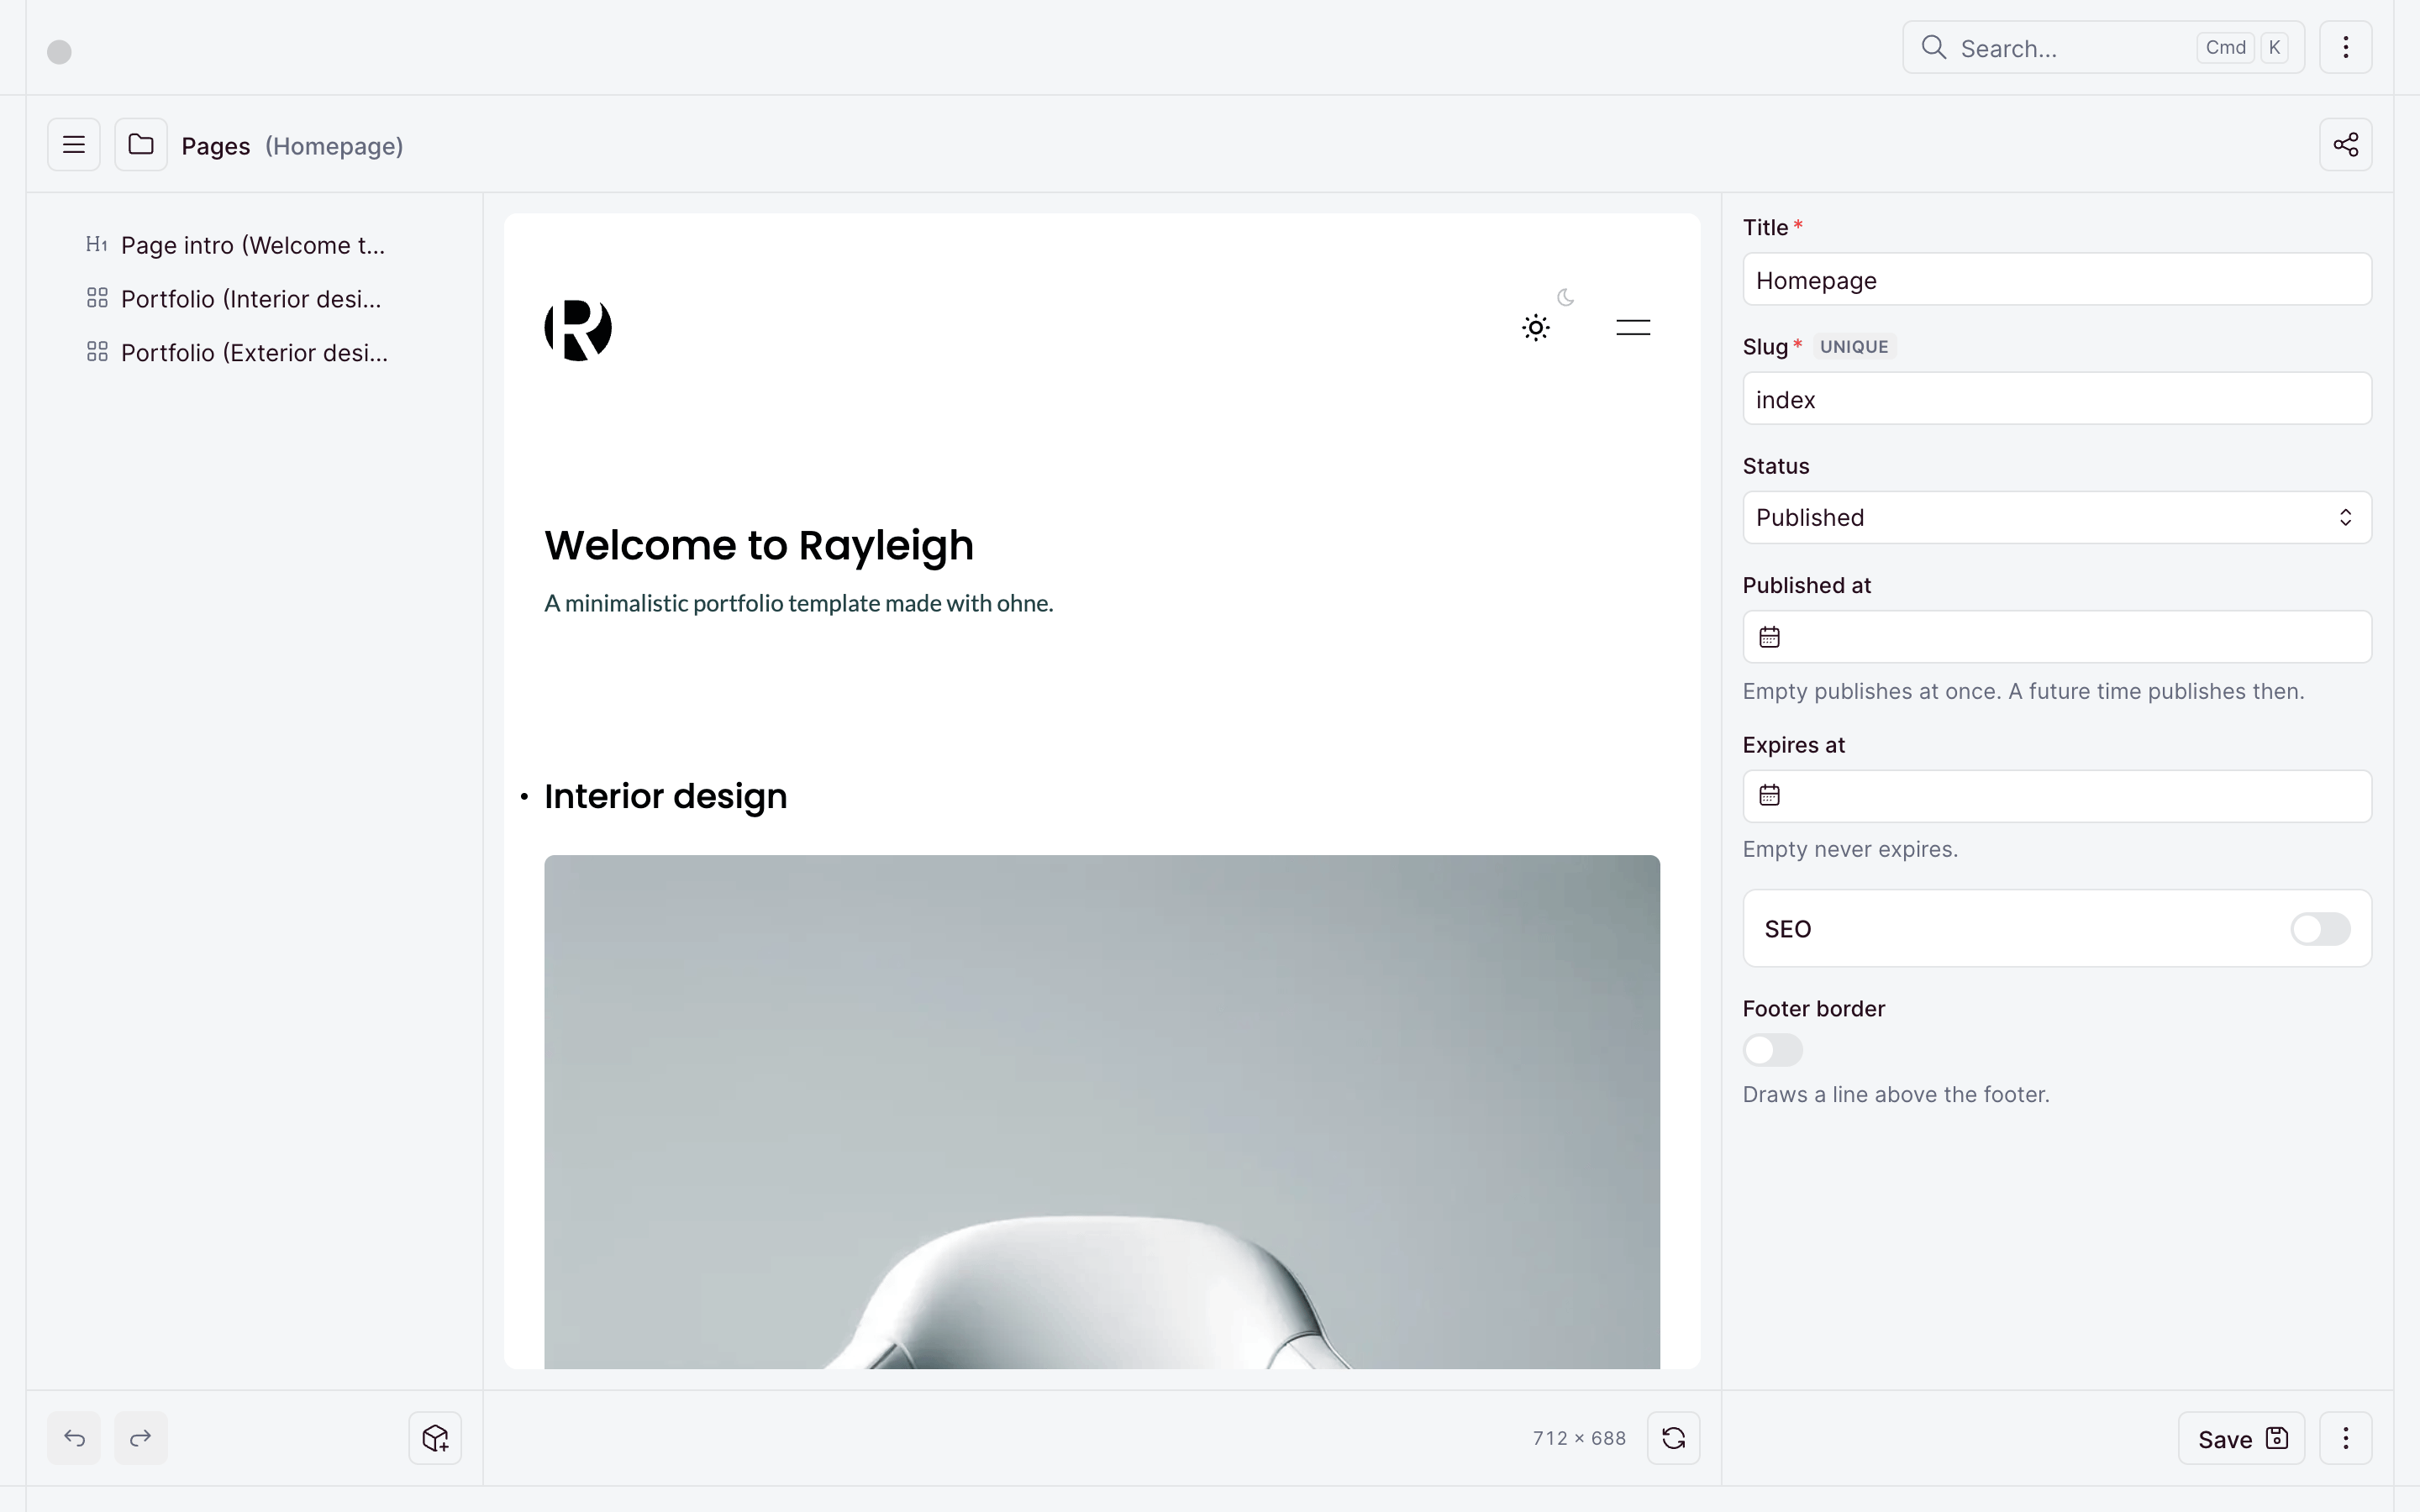The height and width of the screenshot is (1512, 2420).
Task: Click the UNIQUE badge beside Slug
Action: [1854, 347]
